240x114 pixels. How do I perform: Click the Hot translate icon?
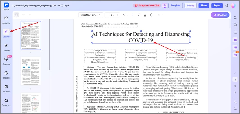point(235,55)
